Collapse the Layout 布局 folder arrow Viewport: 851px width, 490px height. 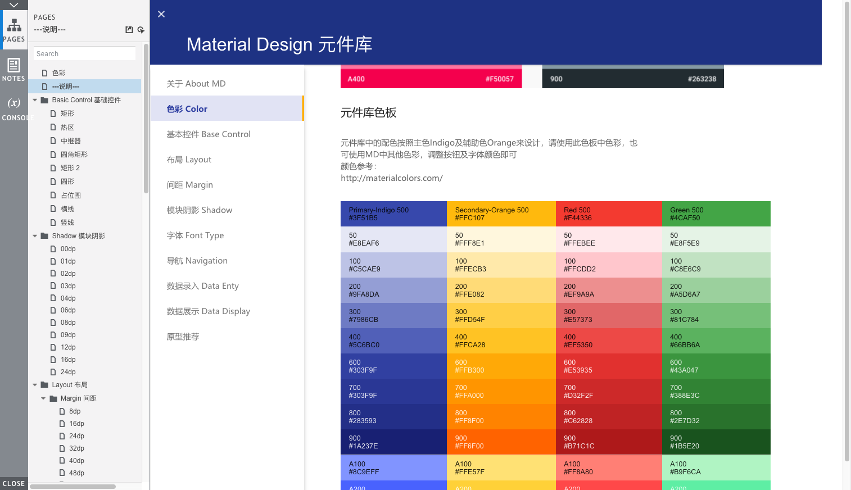pos(35,385)
